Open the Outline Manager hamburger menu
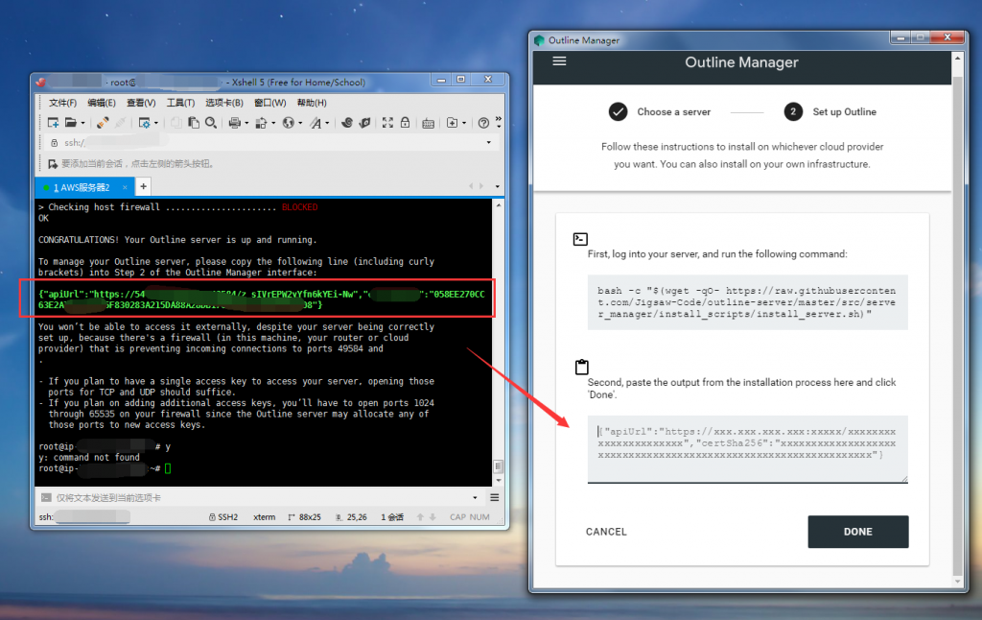982x620 pixels. 560,61
